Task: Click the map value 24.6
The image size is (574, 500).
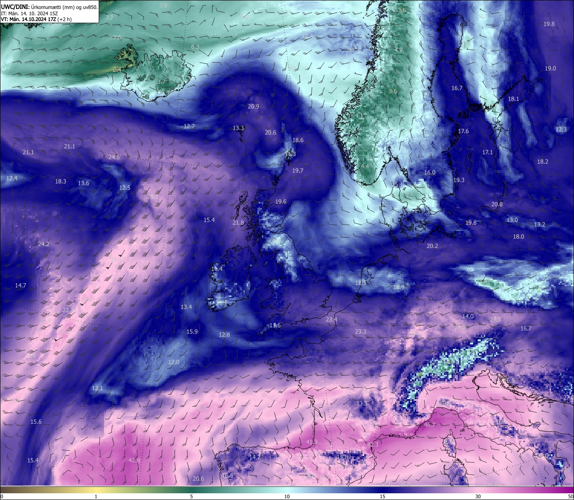Action: coord(114,157)
